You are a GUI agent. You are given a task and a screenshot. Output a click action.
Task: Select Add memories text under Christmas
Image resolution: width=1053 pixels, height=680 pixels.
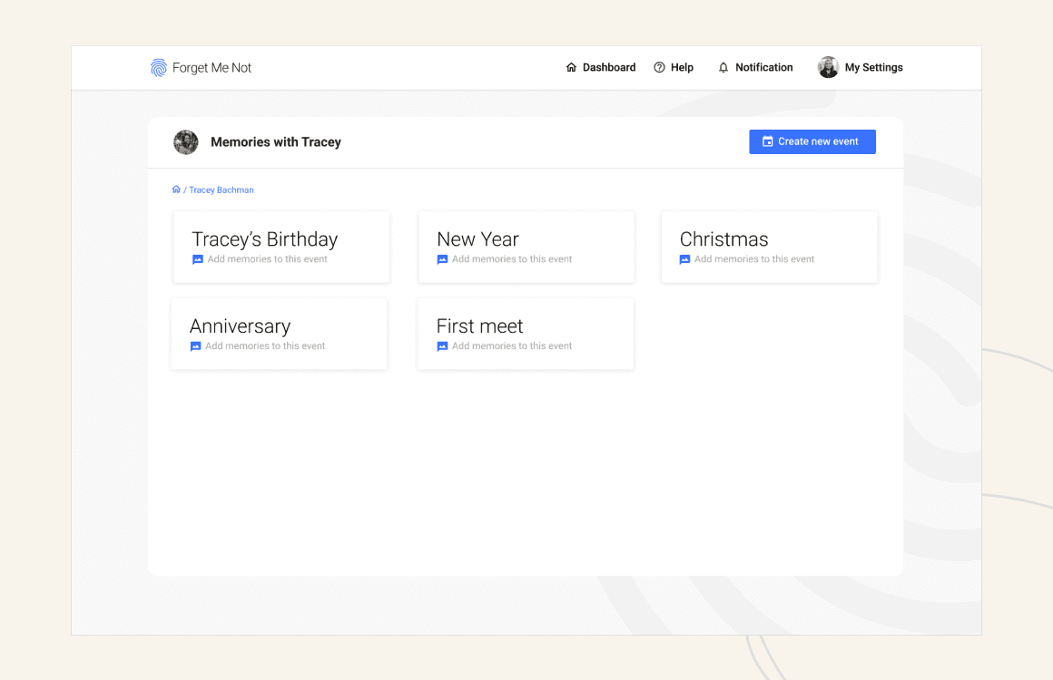tap(754, 259)
